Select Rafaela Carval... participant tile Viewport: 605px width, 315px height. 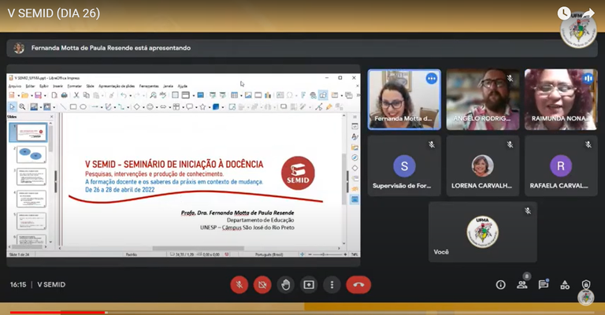pos(561,166)
